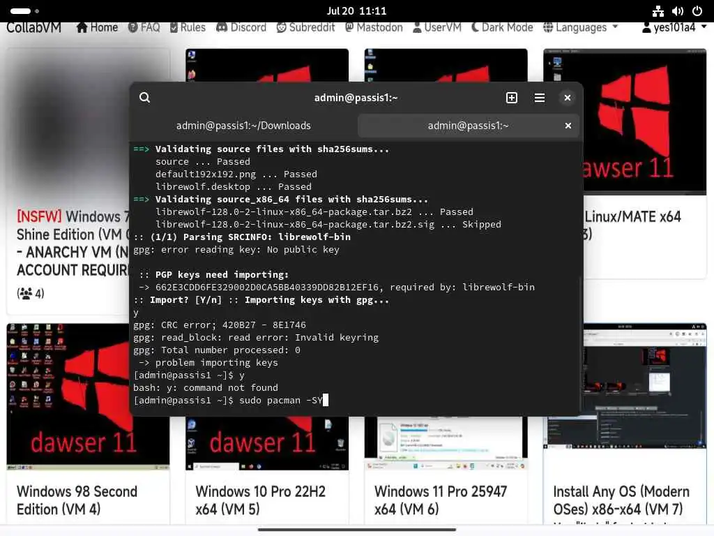The width and height of the screenshot is (714, 536).
Task: Open the Jul 20 11:11 clock menu
Action: pos(356,11)
